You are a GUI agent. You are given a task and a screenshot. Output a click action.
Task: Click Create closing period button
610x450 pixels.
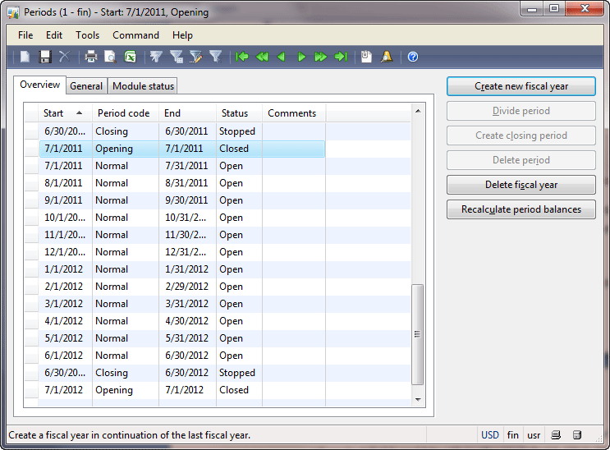(x=521, y=135)
